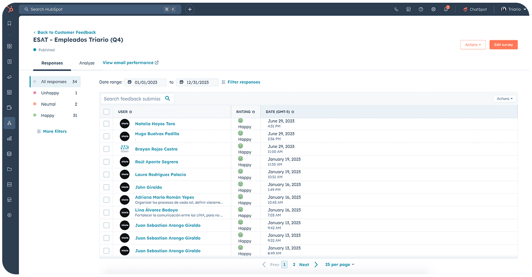Viewport: 532px width, 277px height.
Task: Select the All responses filter
Action: click(x=55, y=82)
